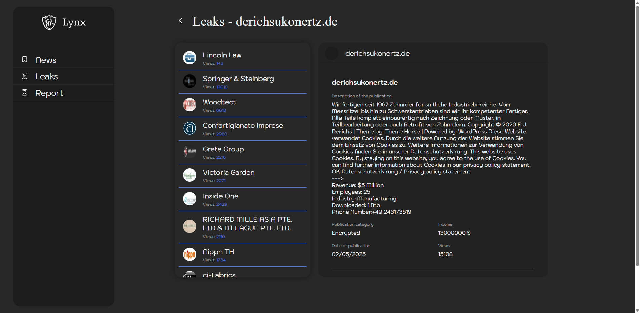Open the Report menu item
This screenshot has width=640, height=313.
(49, 93)
